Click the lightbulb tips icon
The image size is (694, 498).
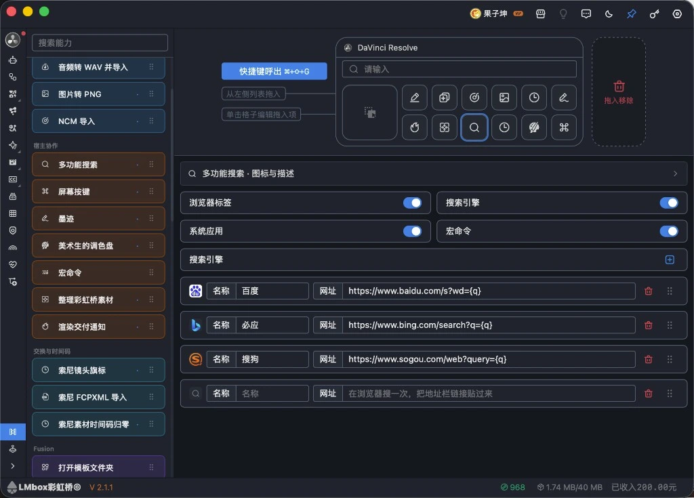[563, 14]
